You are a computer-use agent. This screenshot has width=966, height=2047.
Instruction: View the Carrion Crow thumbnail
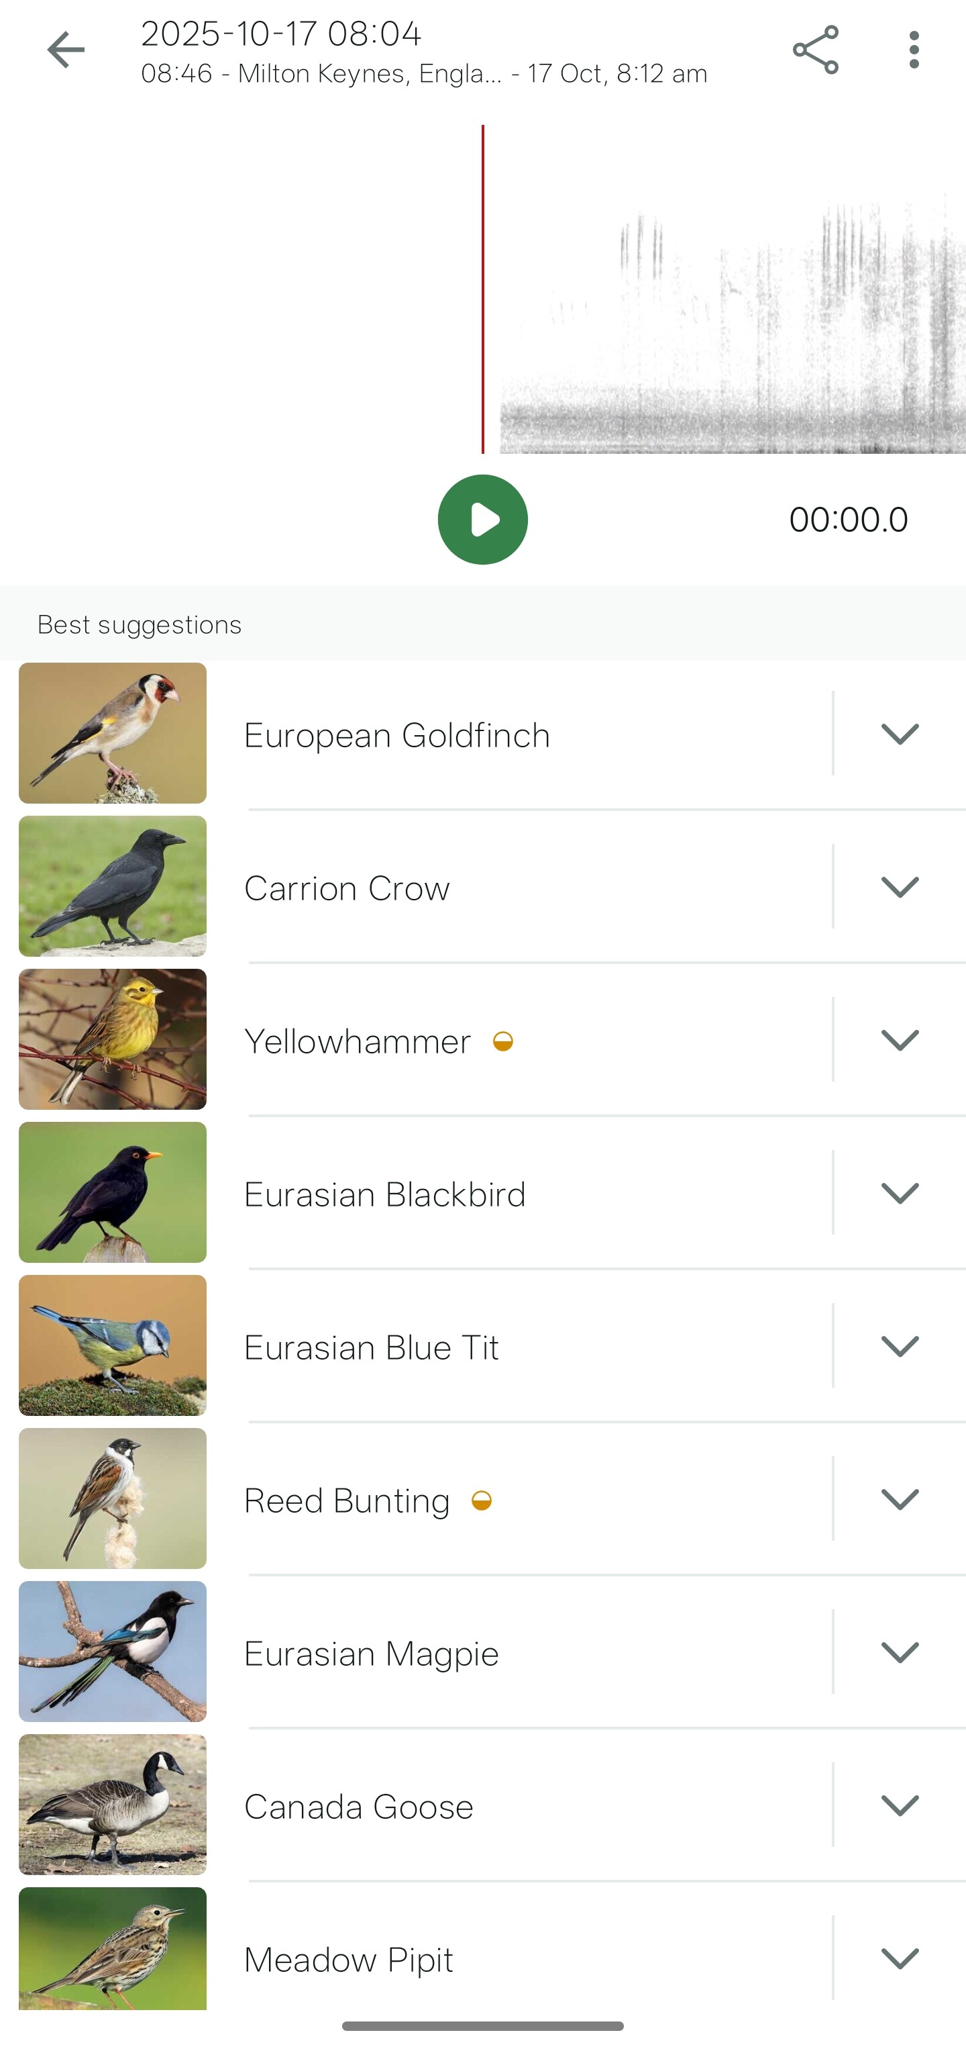(113, 886)
